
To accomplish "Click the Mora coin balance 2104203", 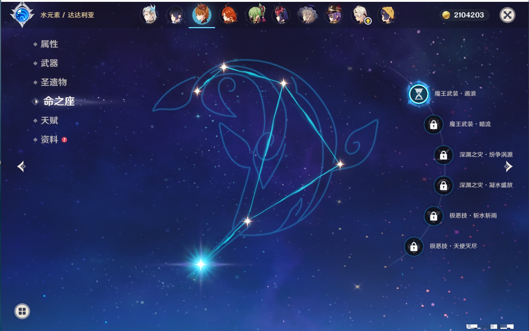I will pos(464,15).
